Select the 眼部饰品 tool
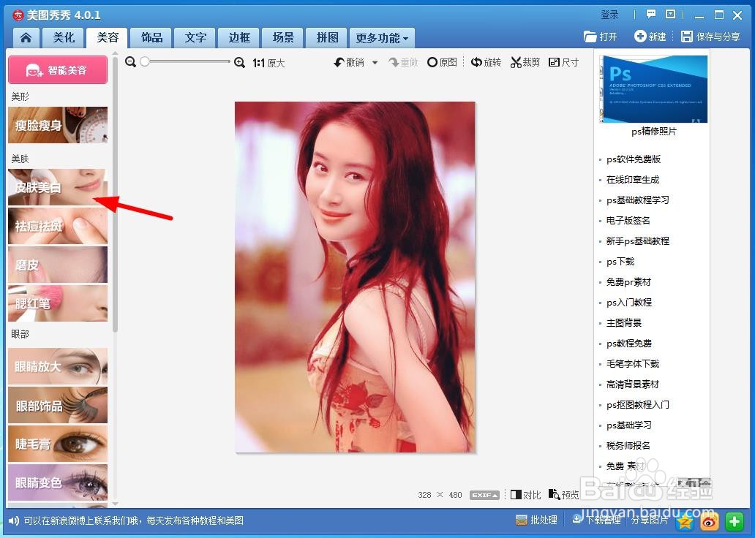755x538 pixels. pyautogui.click(x=57, y=405)
